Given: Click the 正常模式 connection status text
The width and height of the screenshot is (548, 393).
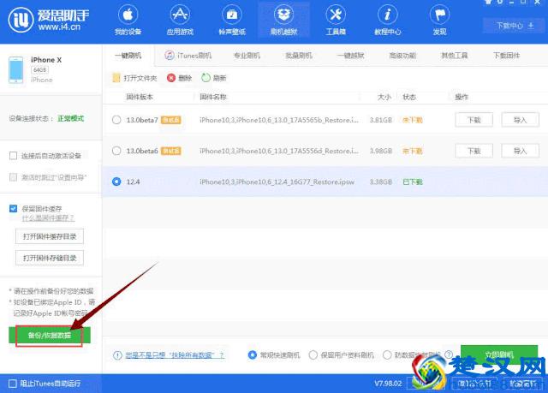Looking at the screenshot, I should [70, 118].
